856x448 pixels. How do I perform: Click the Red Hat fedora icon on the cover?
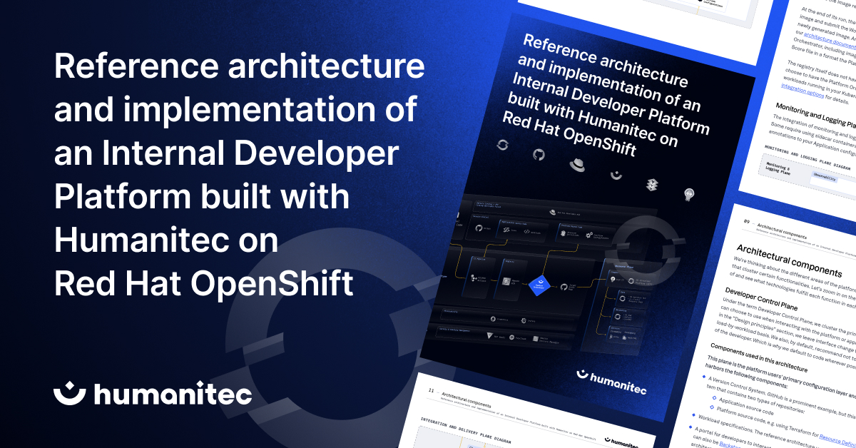coord(577,165)
